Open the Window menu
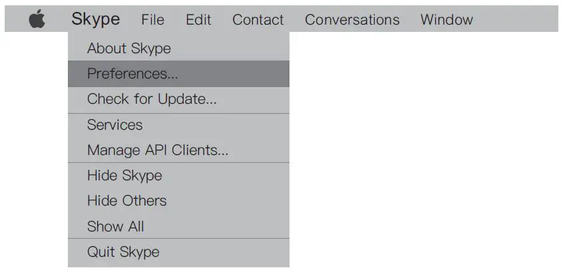 click(x=447, y=20)
